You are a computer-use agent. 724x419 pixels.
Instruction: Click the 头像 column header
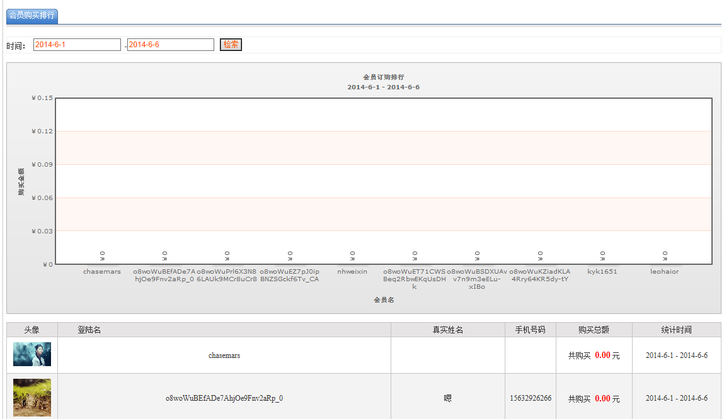(32, 330)
